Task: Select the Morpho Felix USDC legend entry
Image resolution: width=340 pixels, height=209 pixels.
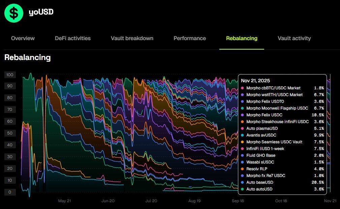Action: [265, 115]
